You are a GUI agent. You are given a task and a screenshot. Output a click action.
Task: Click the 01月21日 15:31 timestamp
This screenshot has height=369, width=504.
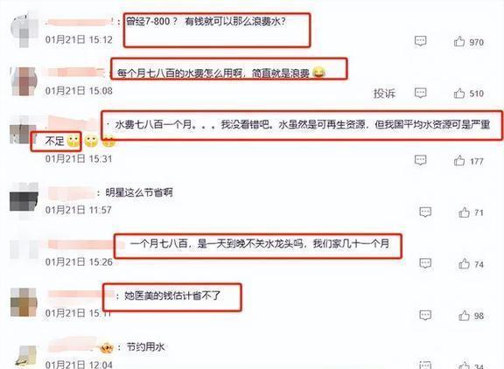79,158
